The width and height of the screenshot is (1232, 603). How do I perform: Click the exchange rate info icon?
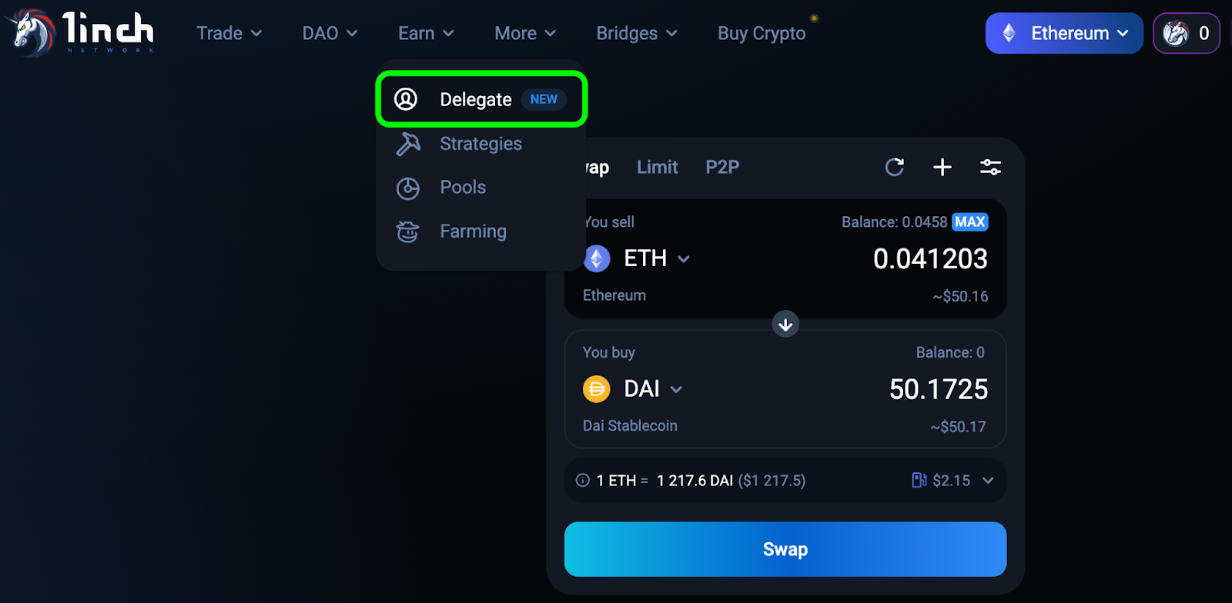tap(583, 481)
